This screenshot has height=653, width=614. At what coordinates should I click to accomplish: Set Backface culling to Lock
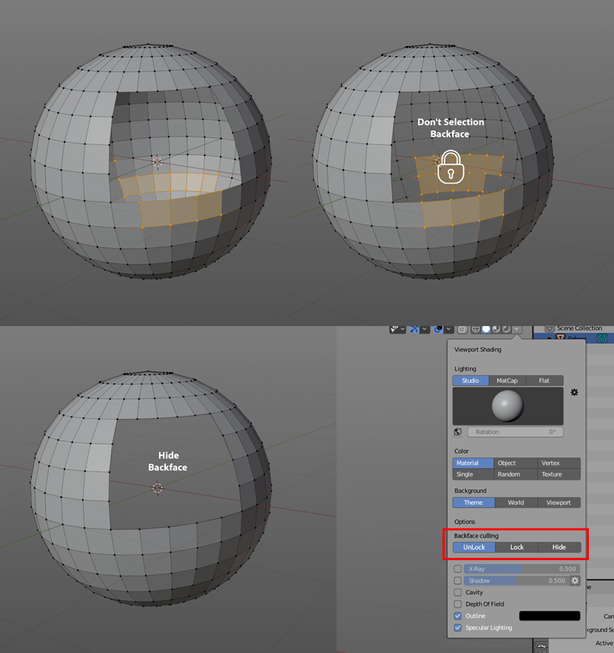[517, 547]
